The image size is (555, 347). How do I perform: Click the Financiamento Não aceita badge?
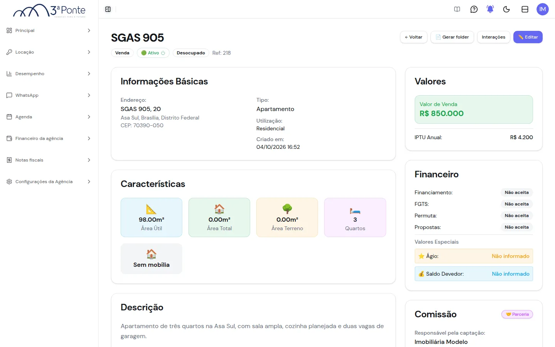tap(517, 192)
